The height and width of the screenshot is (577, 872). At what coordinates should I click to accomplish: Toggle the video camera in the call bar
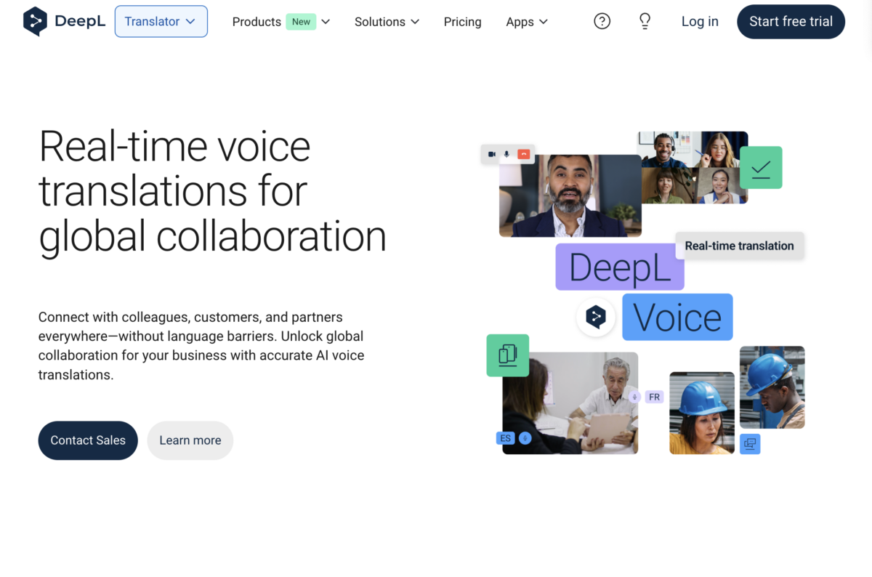(x=492, y=154)
